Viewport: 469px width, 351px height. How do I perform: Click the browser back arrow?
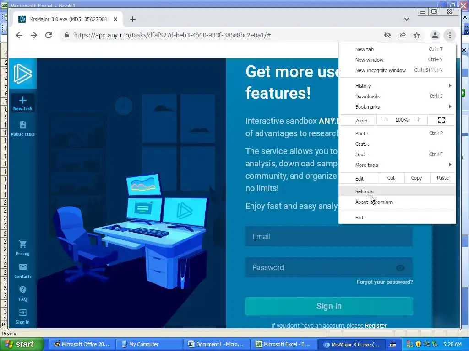click(x=19, y=35)
